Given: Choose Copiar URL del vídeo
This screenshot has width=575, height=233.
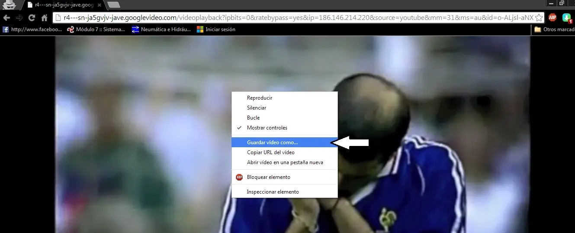Looking at the screenshot, I should coord(284,152).
